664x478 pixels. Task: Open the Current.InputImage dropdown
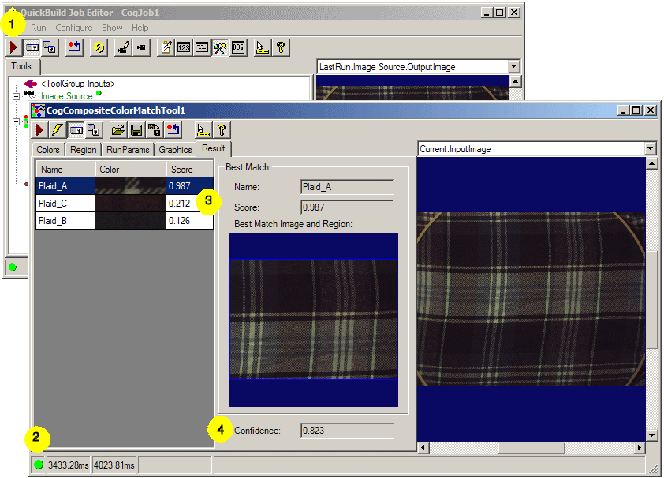[649, 149]
